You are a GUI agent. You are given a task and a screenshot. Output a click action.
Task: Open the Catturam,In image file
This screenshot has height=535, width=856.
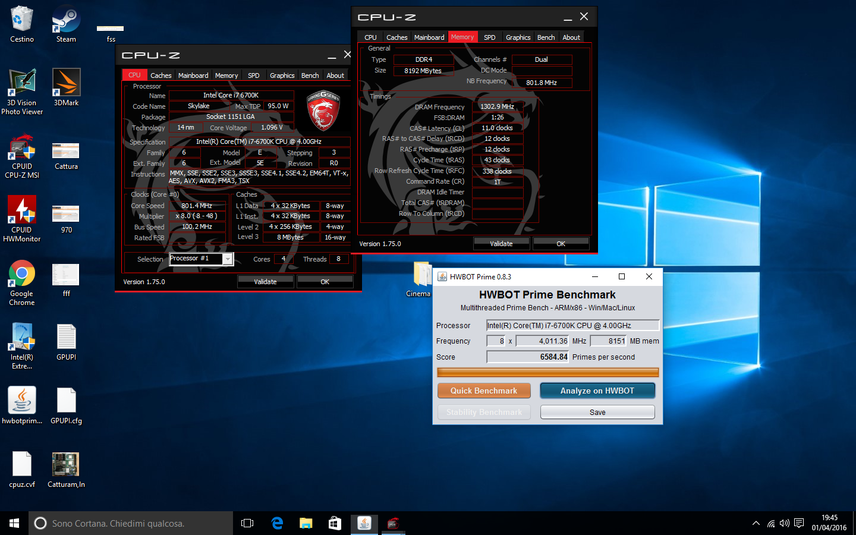pyautogui.click(x=66, y=470)
